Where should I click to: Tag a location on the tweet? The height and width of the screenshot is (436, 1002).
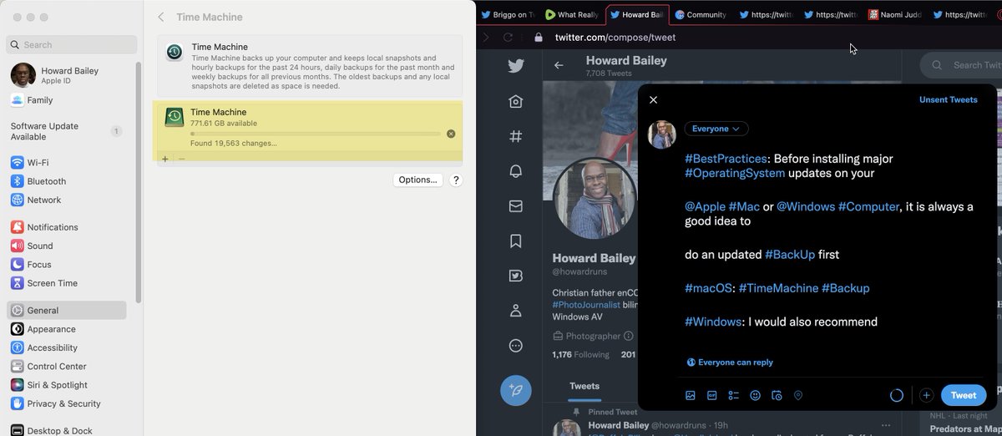pos(798,396)
